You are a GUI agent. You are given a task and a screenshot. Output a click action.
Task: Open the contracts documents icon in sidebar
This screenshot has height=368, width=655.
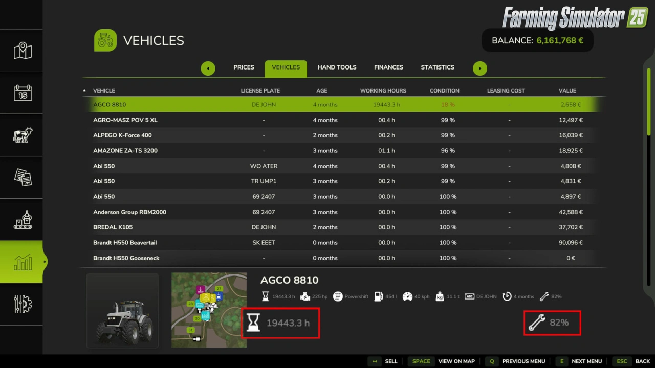click(23, 177)
